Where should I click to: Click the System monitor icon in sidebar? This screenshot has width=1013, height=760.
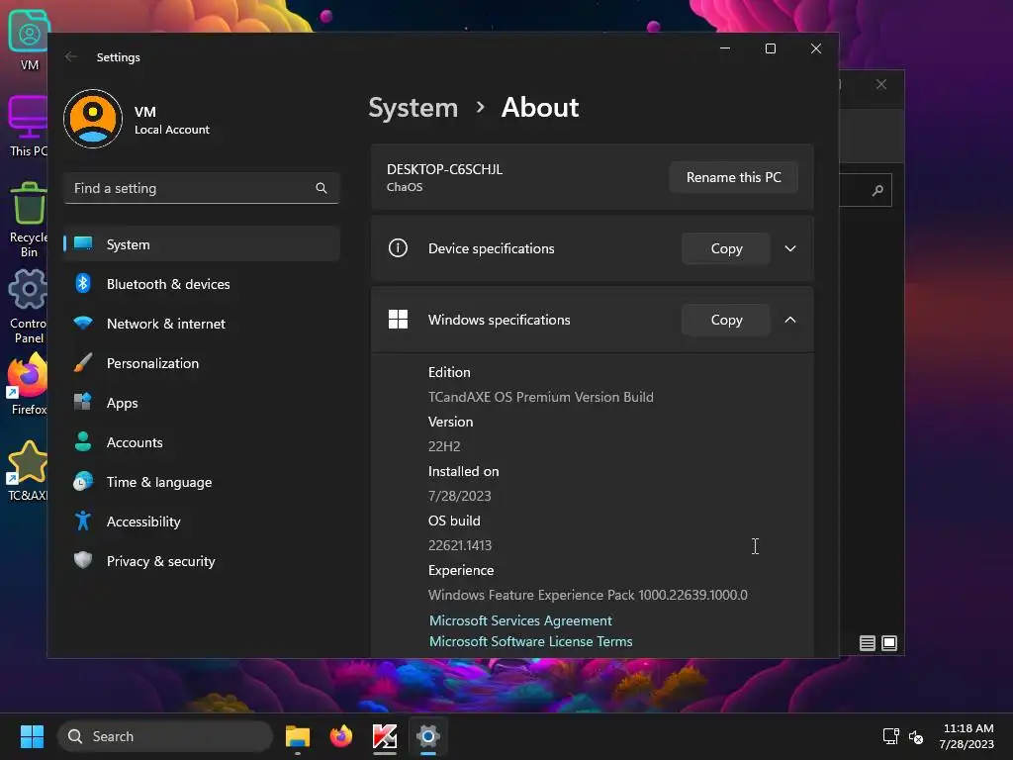click(83, 243)
